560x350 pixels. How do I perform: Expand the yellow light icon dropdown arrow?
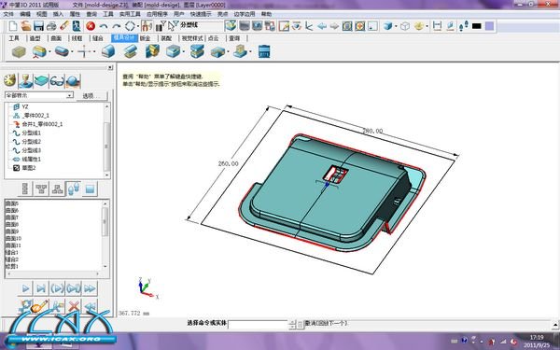[x=427, y=26]
